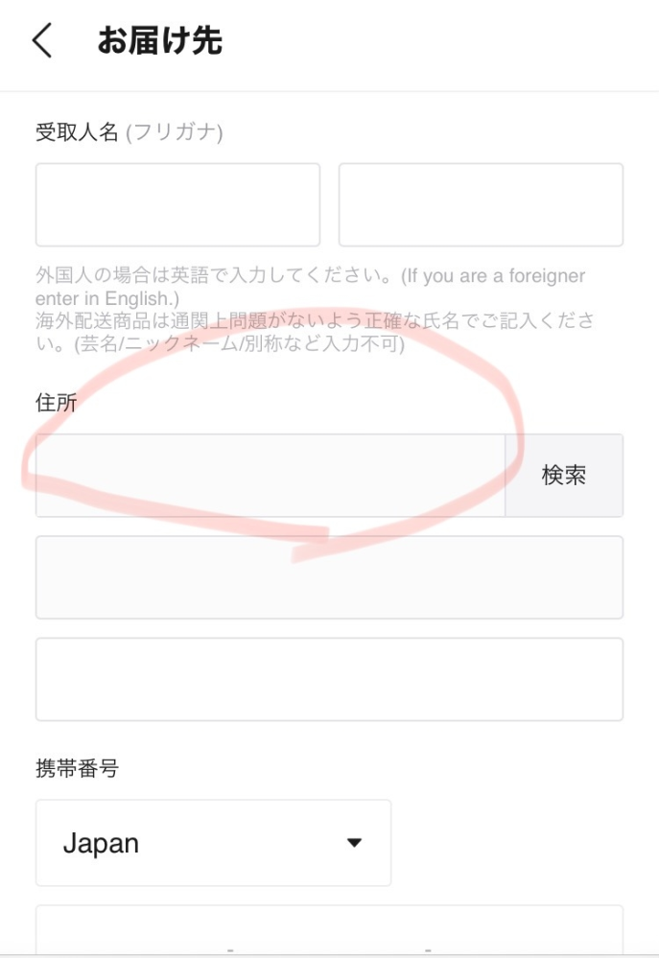Focus the first segment of phone number field
The image size is (659, 958).
131,932
